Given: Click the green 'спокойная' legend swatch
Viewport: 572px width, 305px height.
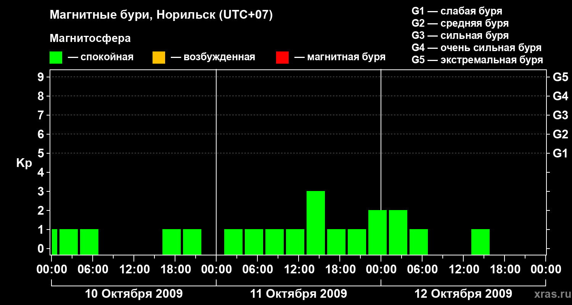Looking at the screenshot, I should pos(56,58).
